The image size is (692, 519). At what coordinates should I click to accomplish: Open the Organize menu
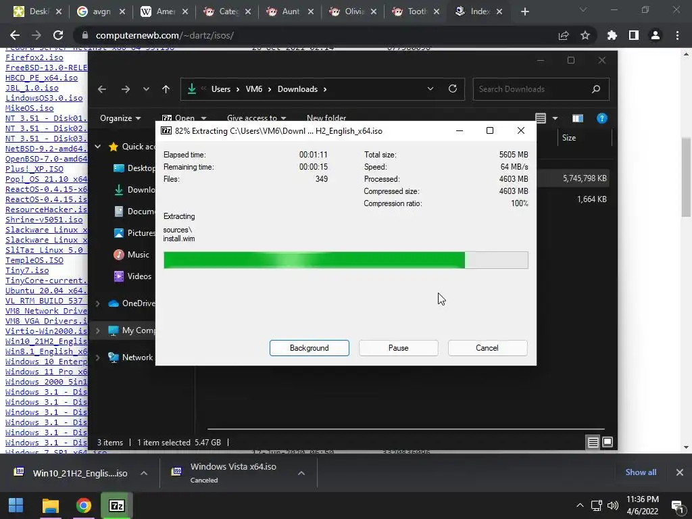coord(120,118)
